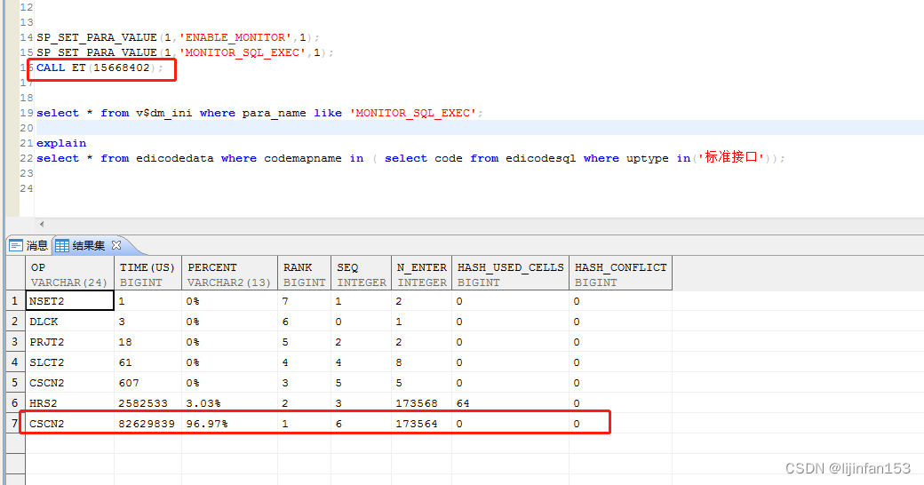
Task: Click the explain keyword on line 21
Action: (x=61, y=143)
